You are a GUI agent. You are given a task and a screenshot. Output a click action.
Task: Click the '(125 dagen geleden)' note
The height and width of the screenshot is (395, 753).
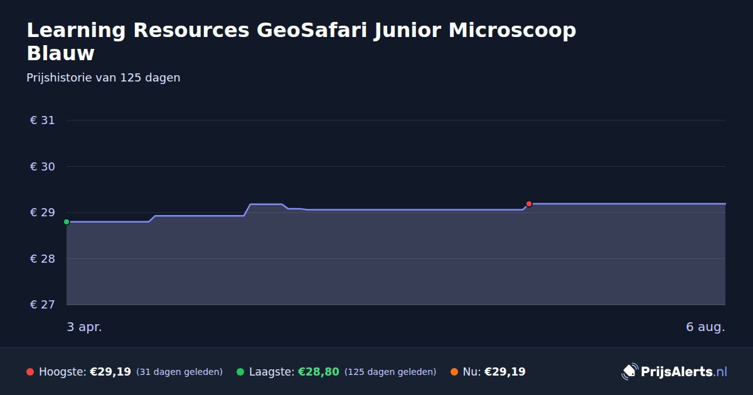coord(390,372)
